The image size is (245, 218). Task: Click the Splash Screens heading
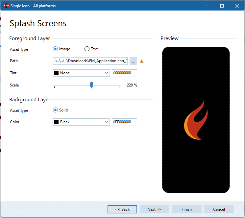38,23
